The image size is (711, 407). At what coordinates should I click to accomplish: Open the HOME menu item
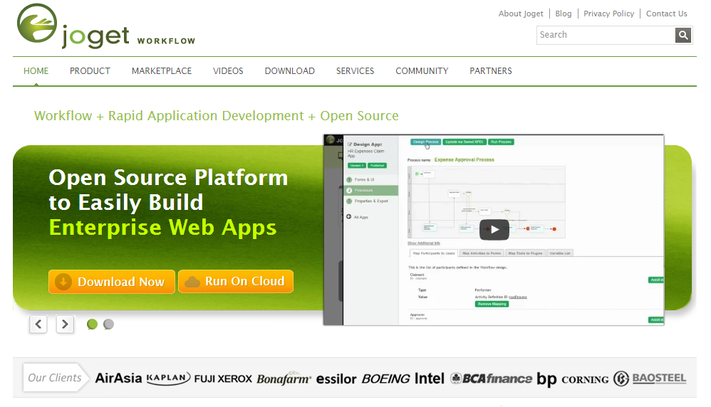click(x=36, y=71)
